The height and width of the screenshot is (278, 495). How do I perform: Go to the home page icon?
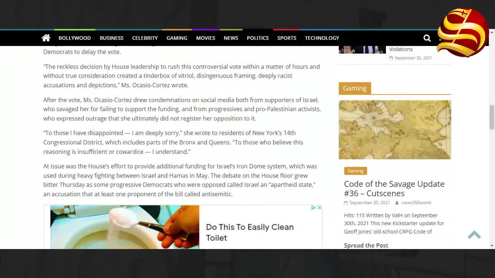pos(46,38)
